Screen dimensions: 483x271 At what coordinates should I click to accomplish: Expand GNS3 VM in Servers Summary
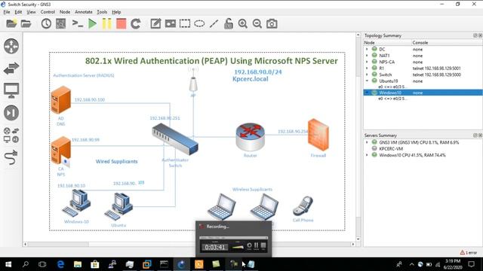[367, 142]
